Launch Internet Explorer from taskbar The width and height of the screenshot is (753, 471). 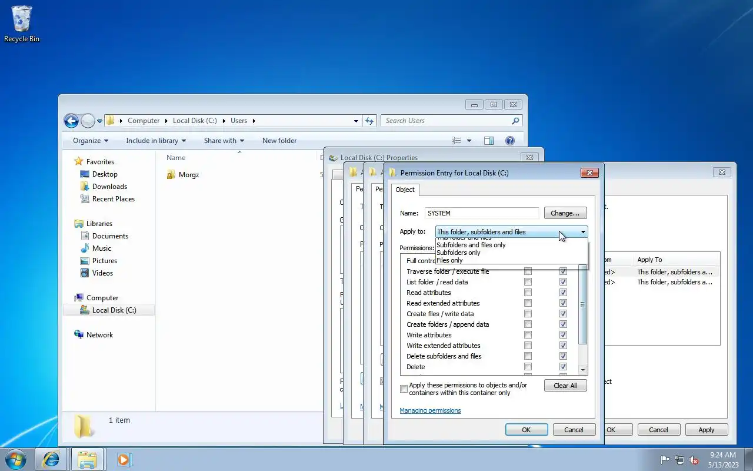click(51, 459)
